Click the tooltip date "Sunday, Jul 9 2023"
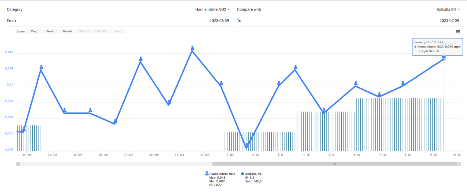This screenshot has height=196, width=467. 425,42
